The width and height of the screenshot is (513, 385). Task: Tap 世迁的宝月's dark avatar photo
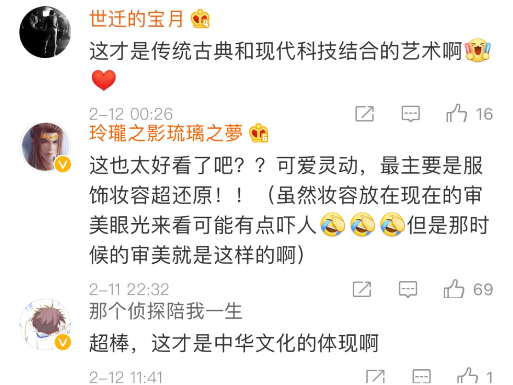pyautogui.click(x=45, y=32)
